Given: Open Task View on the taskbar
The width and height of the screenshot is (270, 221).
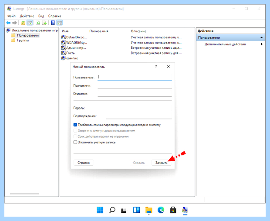Looking at the screenshot, I should pyautogui.click(x=124, y=210).
